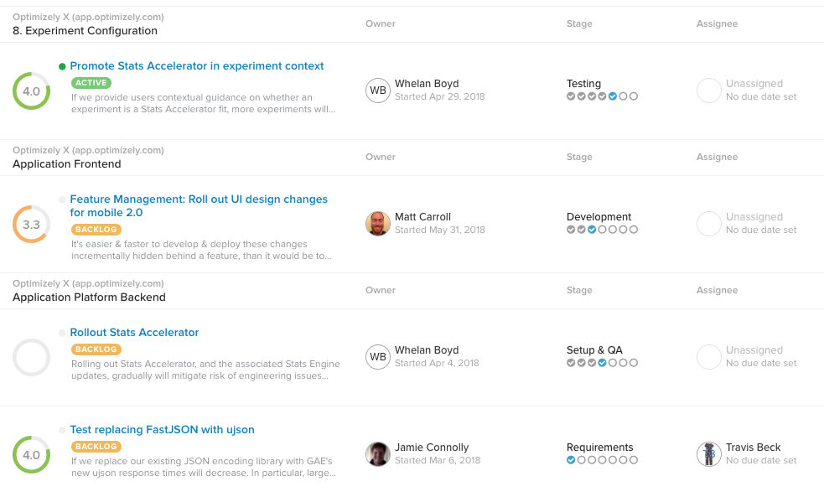This screenshot has height=502, width=824.
Task: Open Unassigned assignee picker for Promote Stats Accelerator
Action: pos(754,84)
